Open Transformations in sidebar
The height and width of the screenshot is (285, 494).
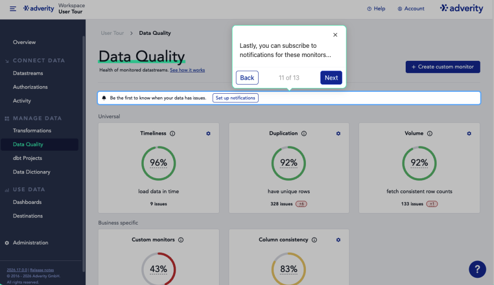click(32, 130)
